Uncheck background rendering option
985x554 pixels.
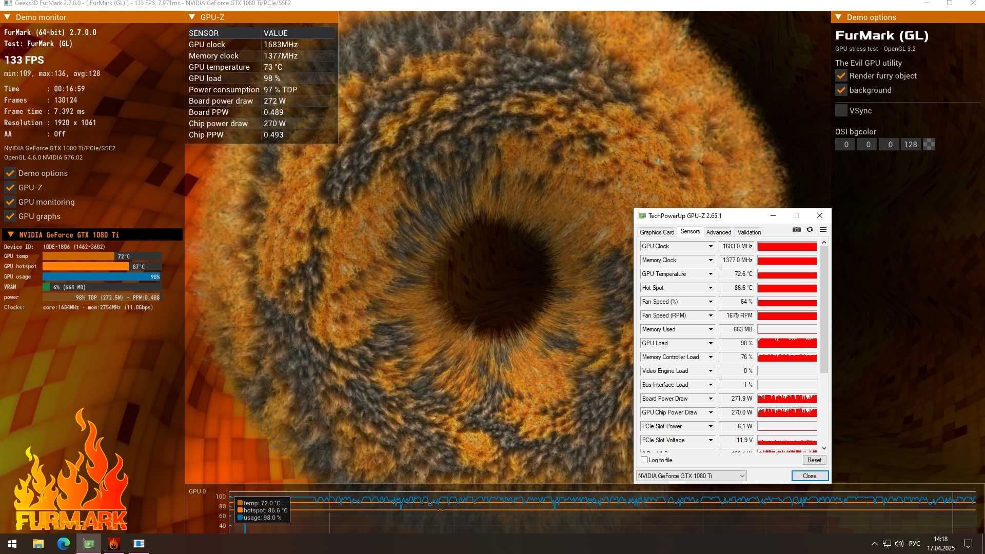pyautogui.click(x=841, y=90)
